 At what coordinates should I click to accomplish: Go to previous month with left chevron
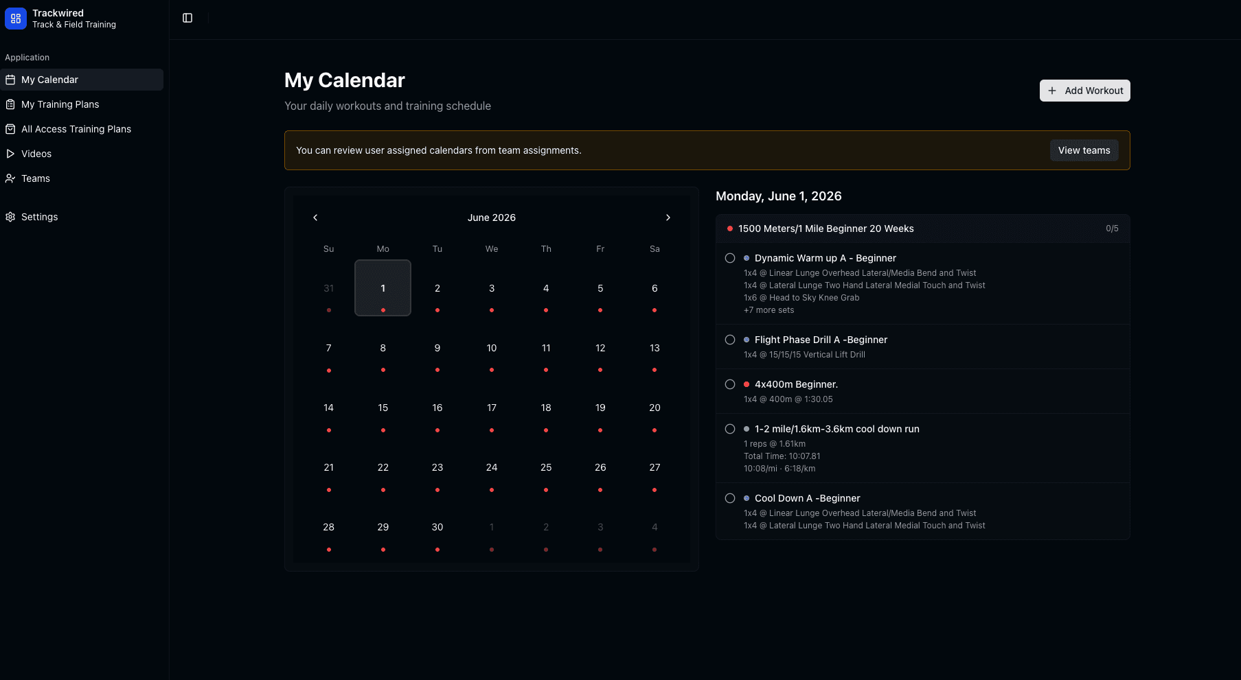coord(315,217)
